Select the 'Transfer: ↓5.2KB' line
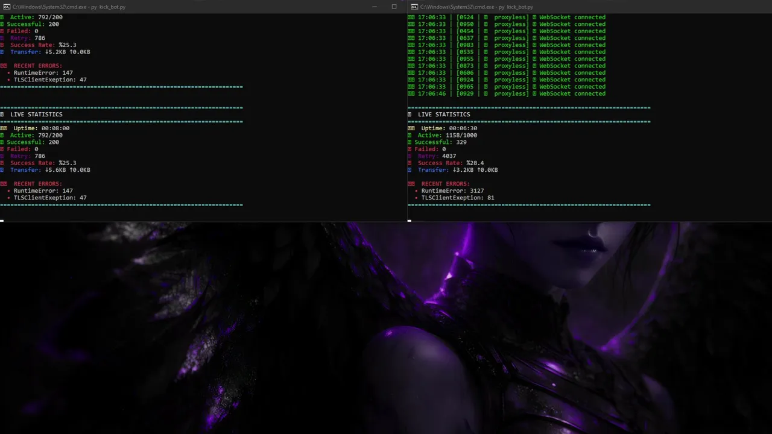Image resolution: width=772 pixels, height=434 pixels. (x=45, y=52)
